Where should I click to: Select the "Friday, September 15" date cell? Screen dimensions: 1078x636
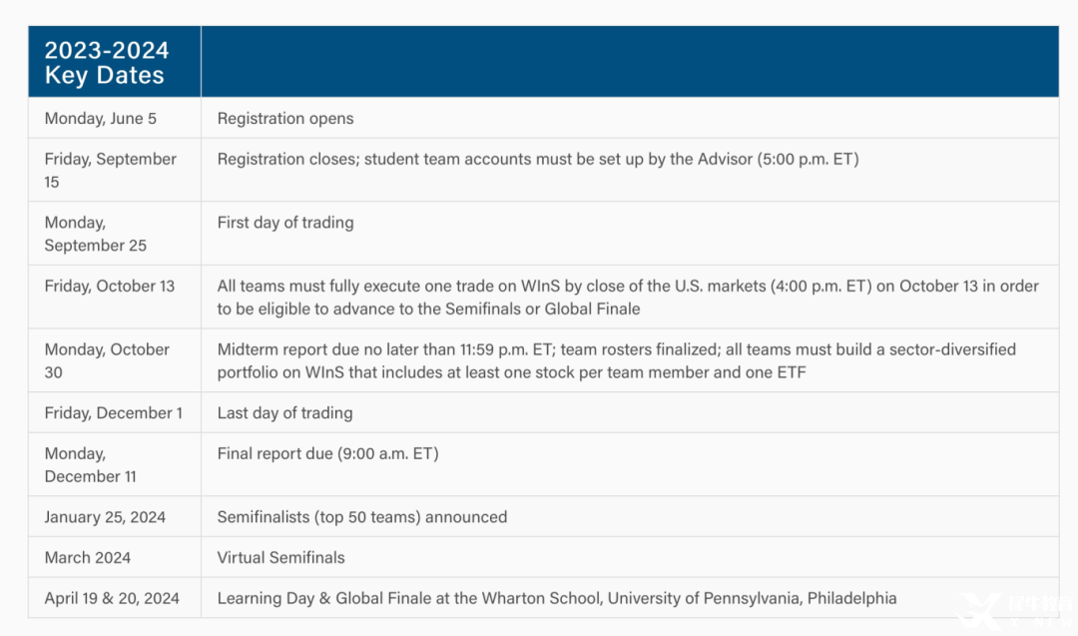click(x=110, y=170)
